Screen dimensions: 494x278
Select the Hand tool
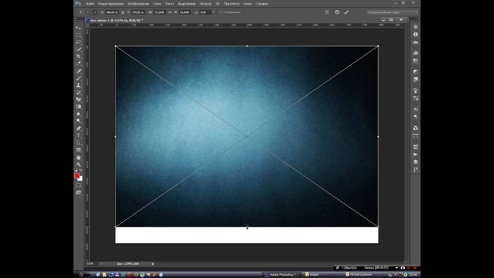pyautogui.click(x=79, y=157)
